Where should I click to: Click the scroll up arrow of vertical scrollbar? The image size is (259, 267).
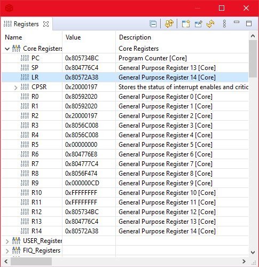coord(253,36)
